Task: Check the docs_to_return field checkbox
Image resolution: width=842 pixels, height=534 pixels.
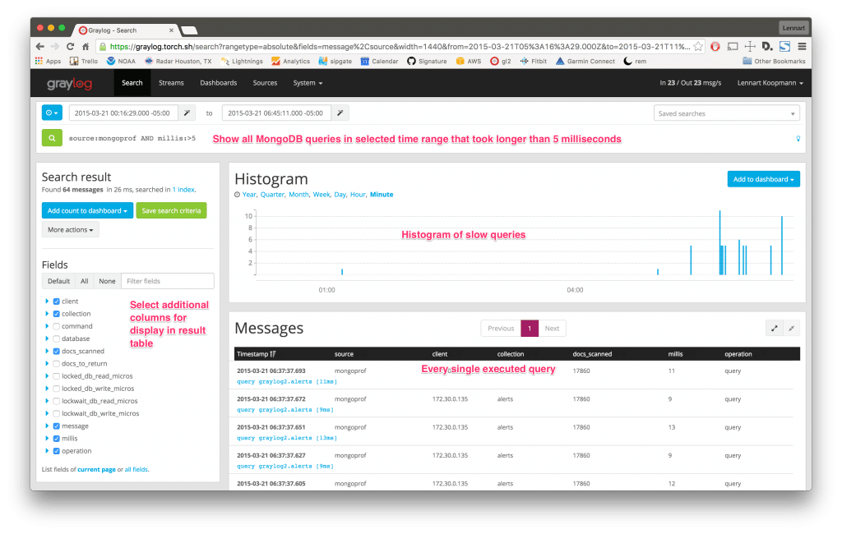Action: 57,364
